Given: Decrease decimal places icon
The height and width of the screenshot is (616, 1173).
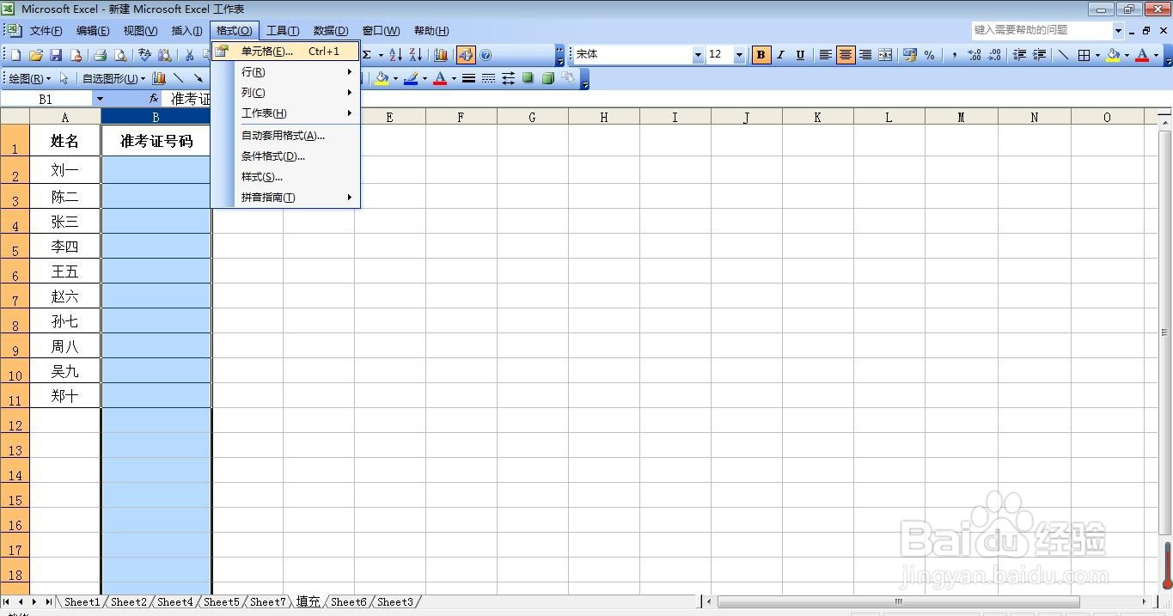Looking at the screenshot, I should point(994,55).
